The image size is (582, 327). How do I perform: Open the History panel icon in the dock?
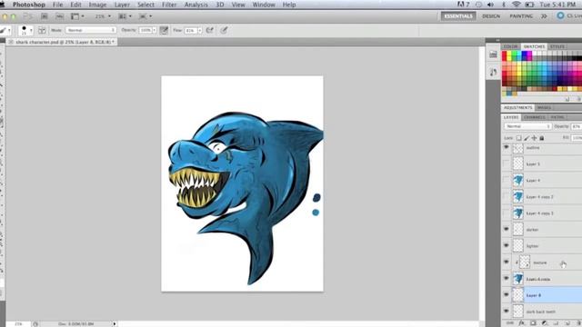(x=493, y=54)
